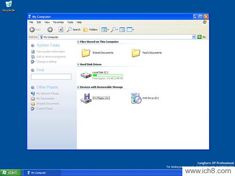Click the Stop toolbar icon

(x=61, y=30)
